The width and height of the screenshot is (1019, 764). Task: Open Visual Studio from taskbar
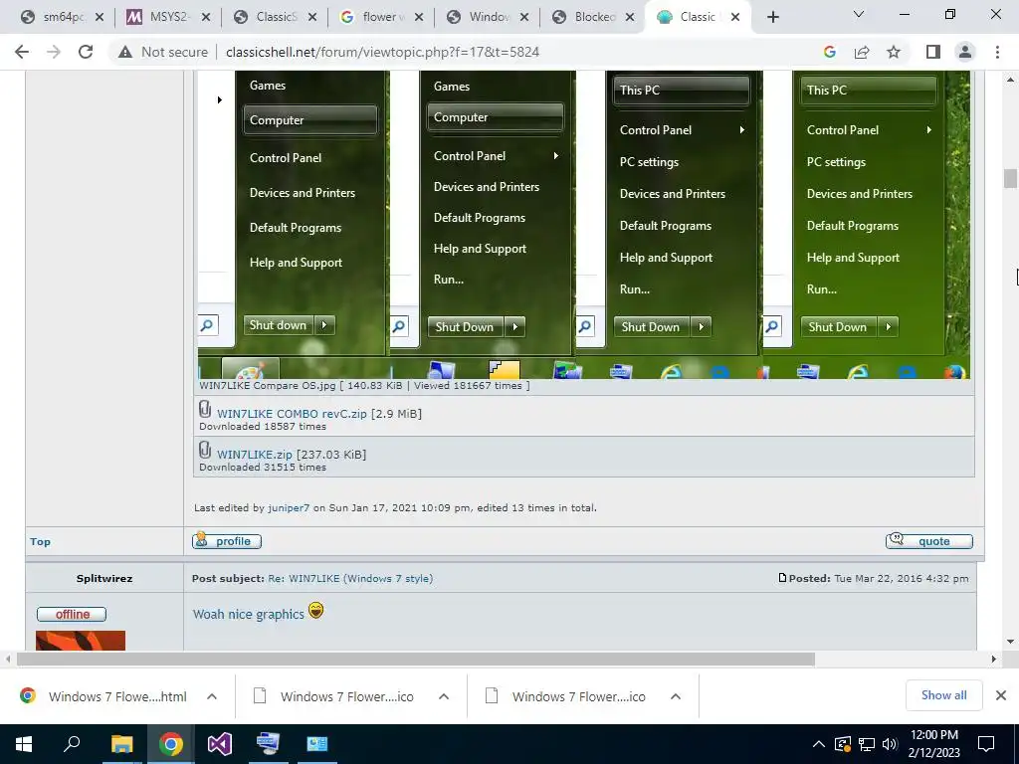pyautogui.click(x=220, y=744)
